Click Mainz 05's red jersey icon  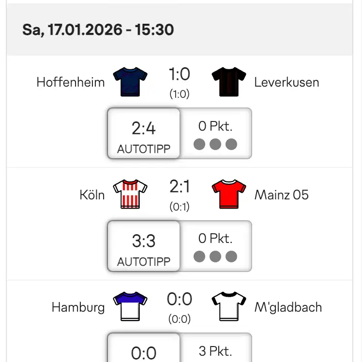coord(229,195)
